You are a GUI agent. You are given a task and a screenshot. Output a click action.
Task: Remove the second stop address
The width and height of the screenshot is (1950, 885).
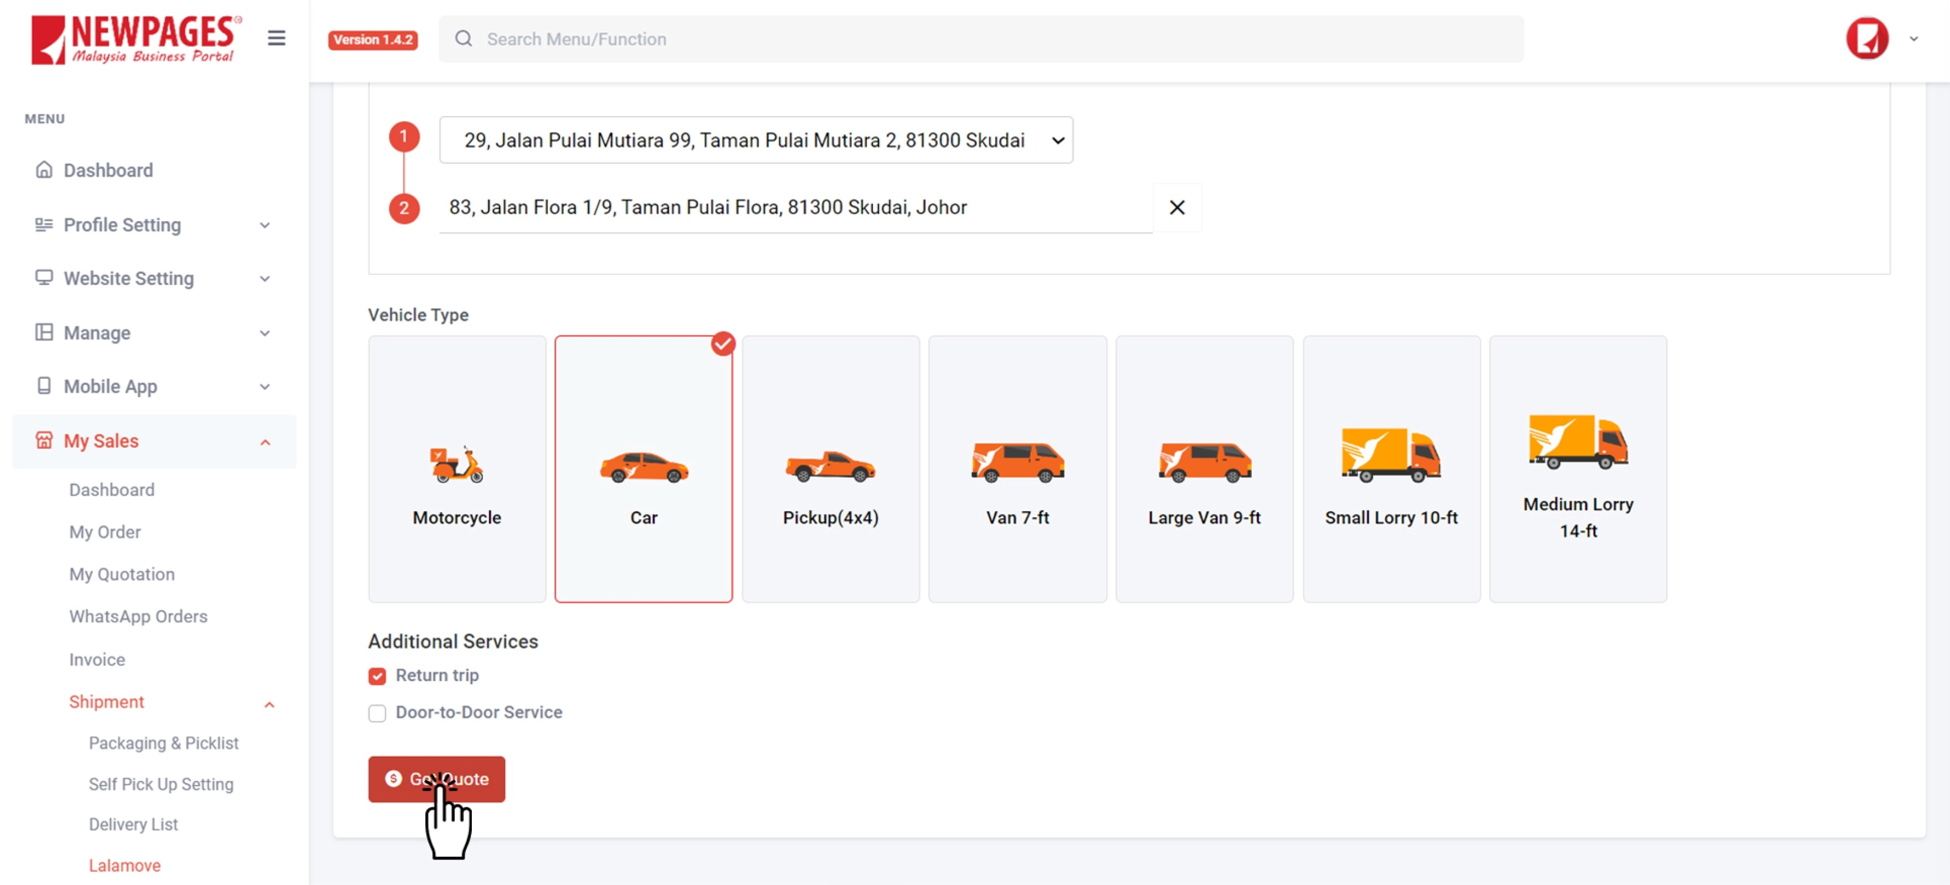pos(1176,207)
